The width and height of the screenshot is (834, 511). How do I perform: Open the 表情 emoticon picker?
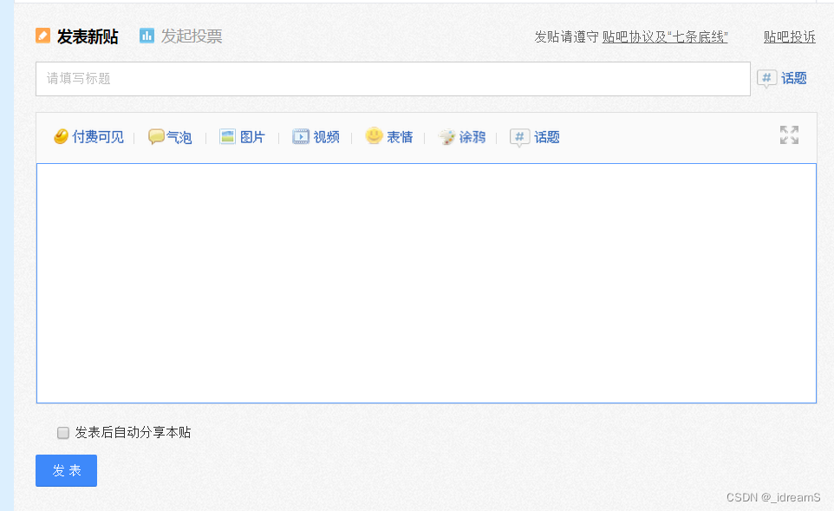pyautogui.click(x=400, y=137)
